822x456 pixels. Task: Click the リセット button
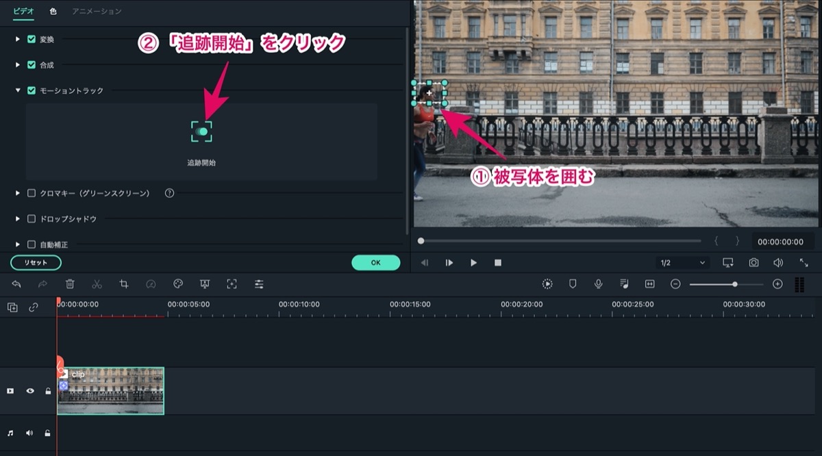click(36, 262)
